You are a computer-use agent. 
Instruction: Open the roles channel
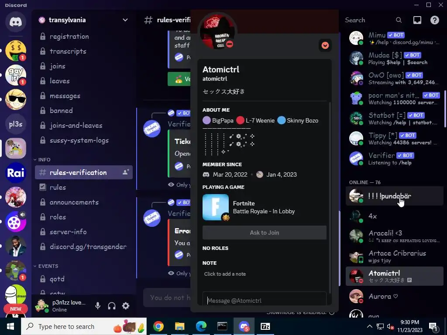coord(84,217)
